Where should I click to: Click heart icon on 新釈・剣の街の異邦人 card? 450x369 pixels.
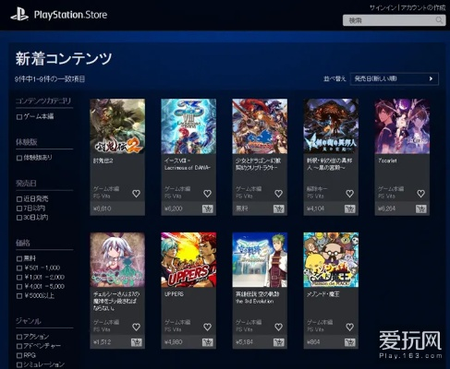[349, 194]
